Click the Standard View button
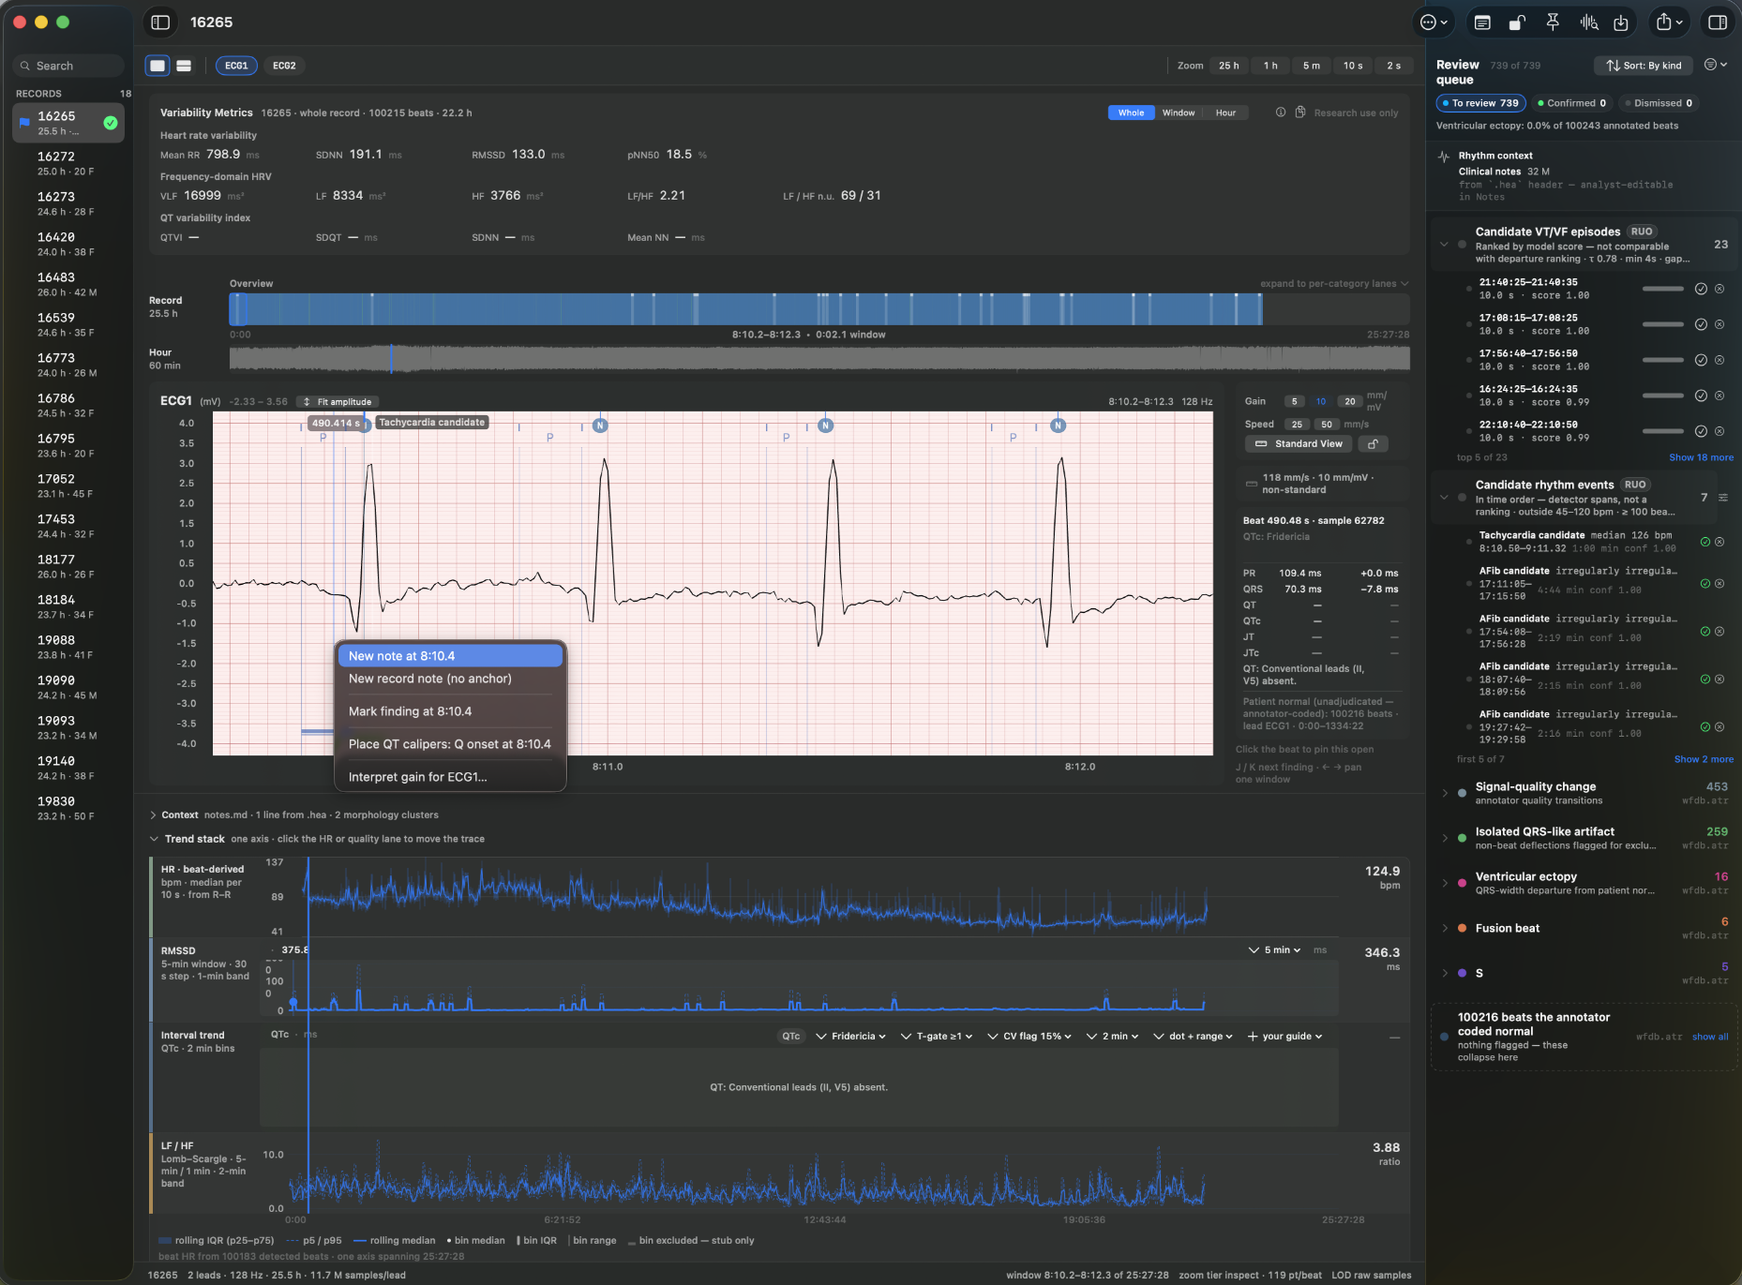Viewport: 1742px width, 1285px height. 1299,444
